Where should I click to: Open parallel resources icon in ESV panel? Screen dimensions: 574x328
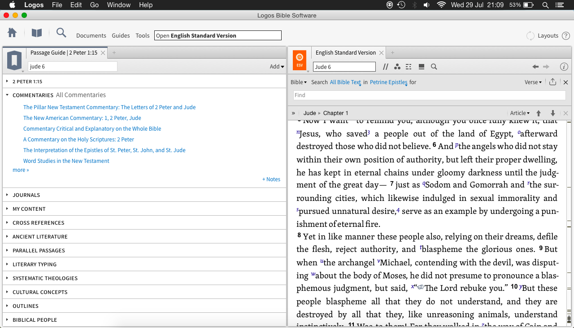click(385, 67)
